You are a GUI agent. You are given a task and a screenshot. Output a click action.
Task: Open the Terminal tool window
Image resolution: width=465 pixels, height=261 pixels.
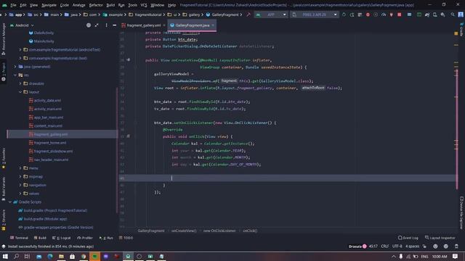point(19,238)
